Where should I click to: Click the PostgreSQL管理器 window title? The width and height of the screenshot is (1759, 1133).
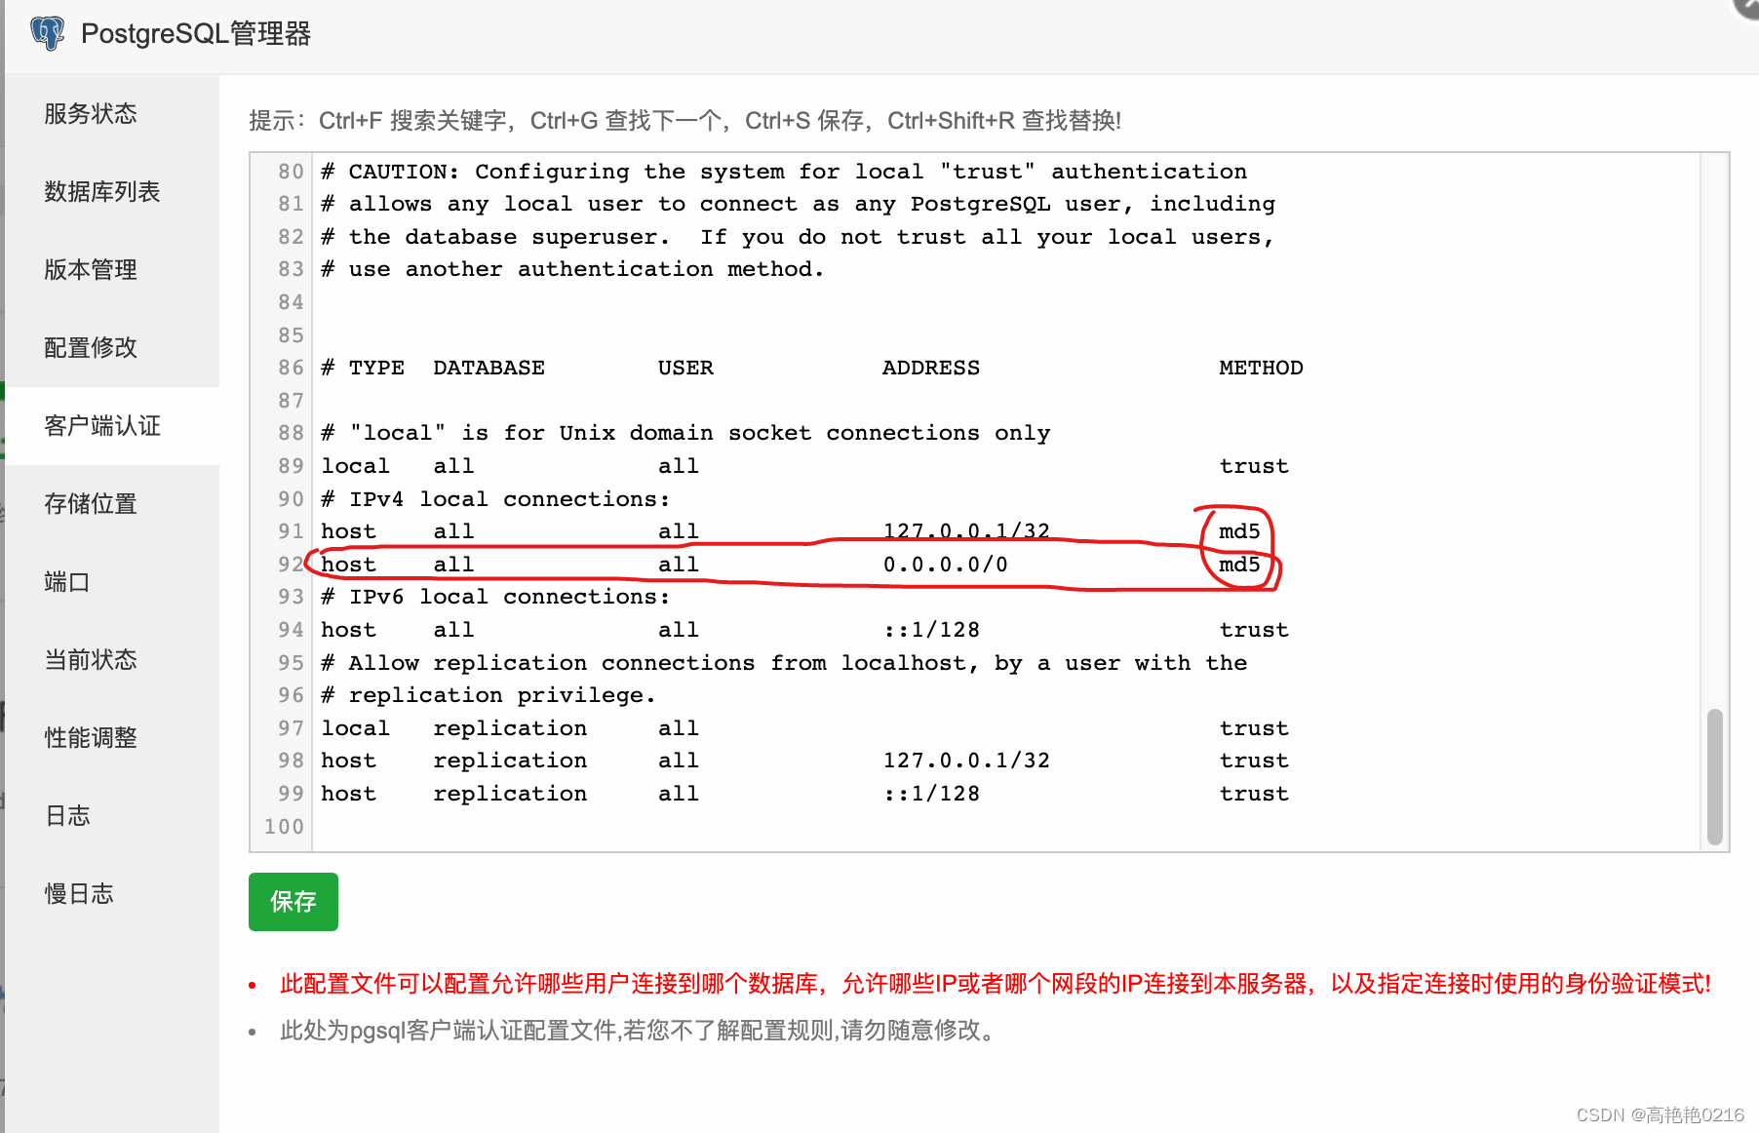point(196,34)
